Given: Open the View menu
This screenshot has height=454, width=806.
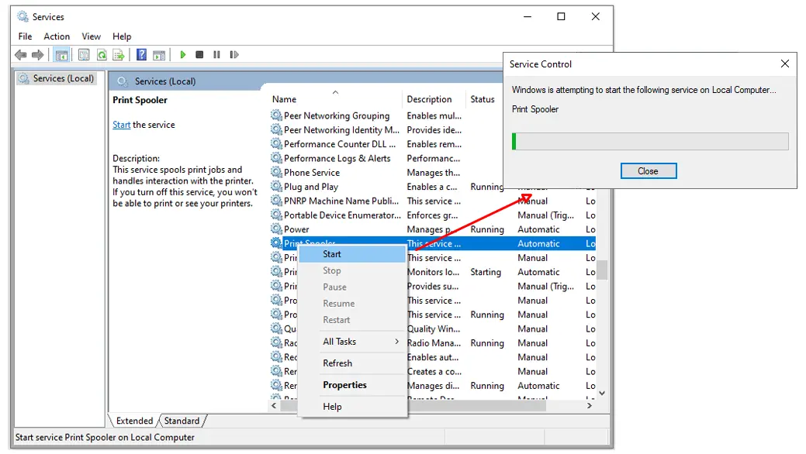Looking at the screenshot, I should (x=92, y=36).
